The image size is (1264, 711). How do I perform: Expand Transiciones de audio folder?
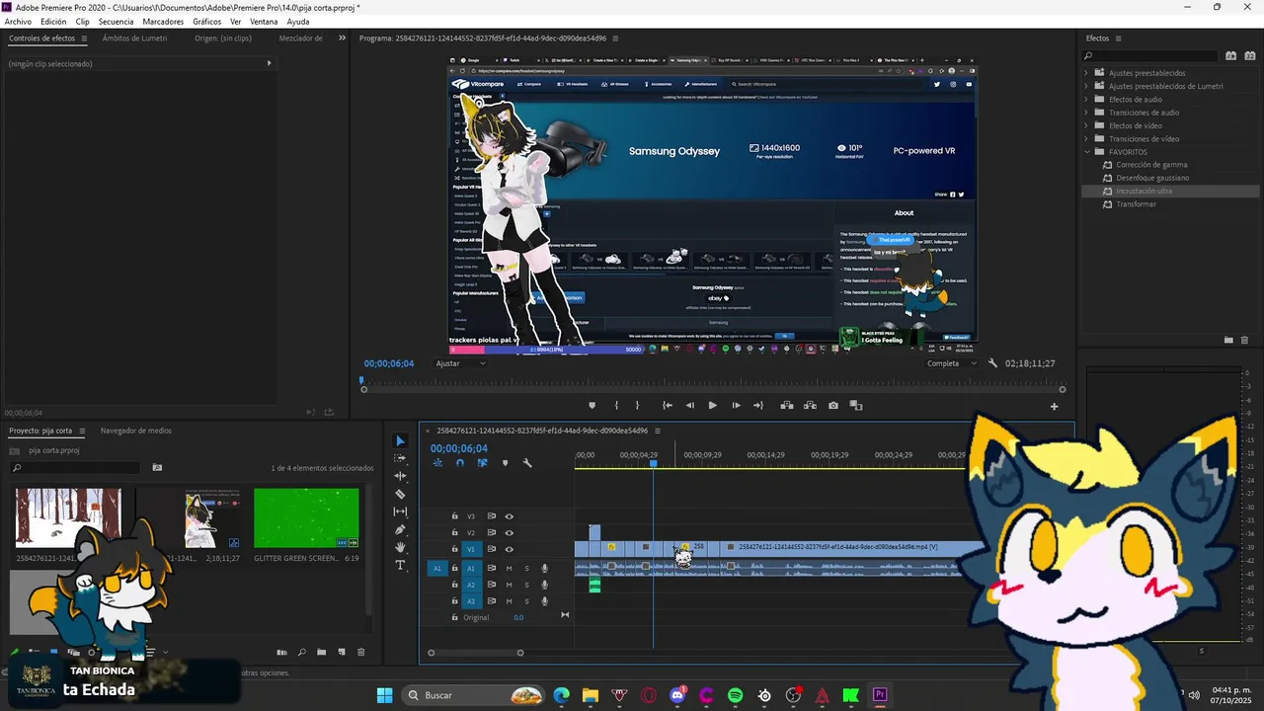tap(1086, 113)
